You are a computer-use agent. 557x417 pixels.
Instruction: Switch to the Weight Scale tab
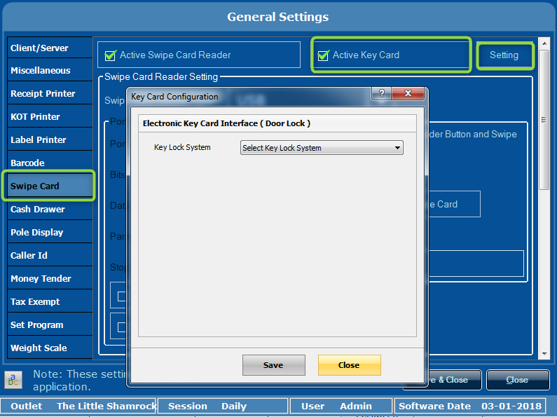pos(50,348)
